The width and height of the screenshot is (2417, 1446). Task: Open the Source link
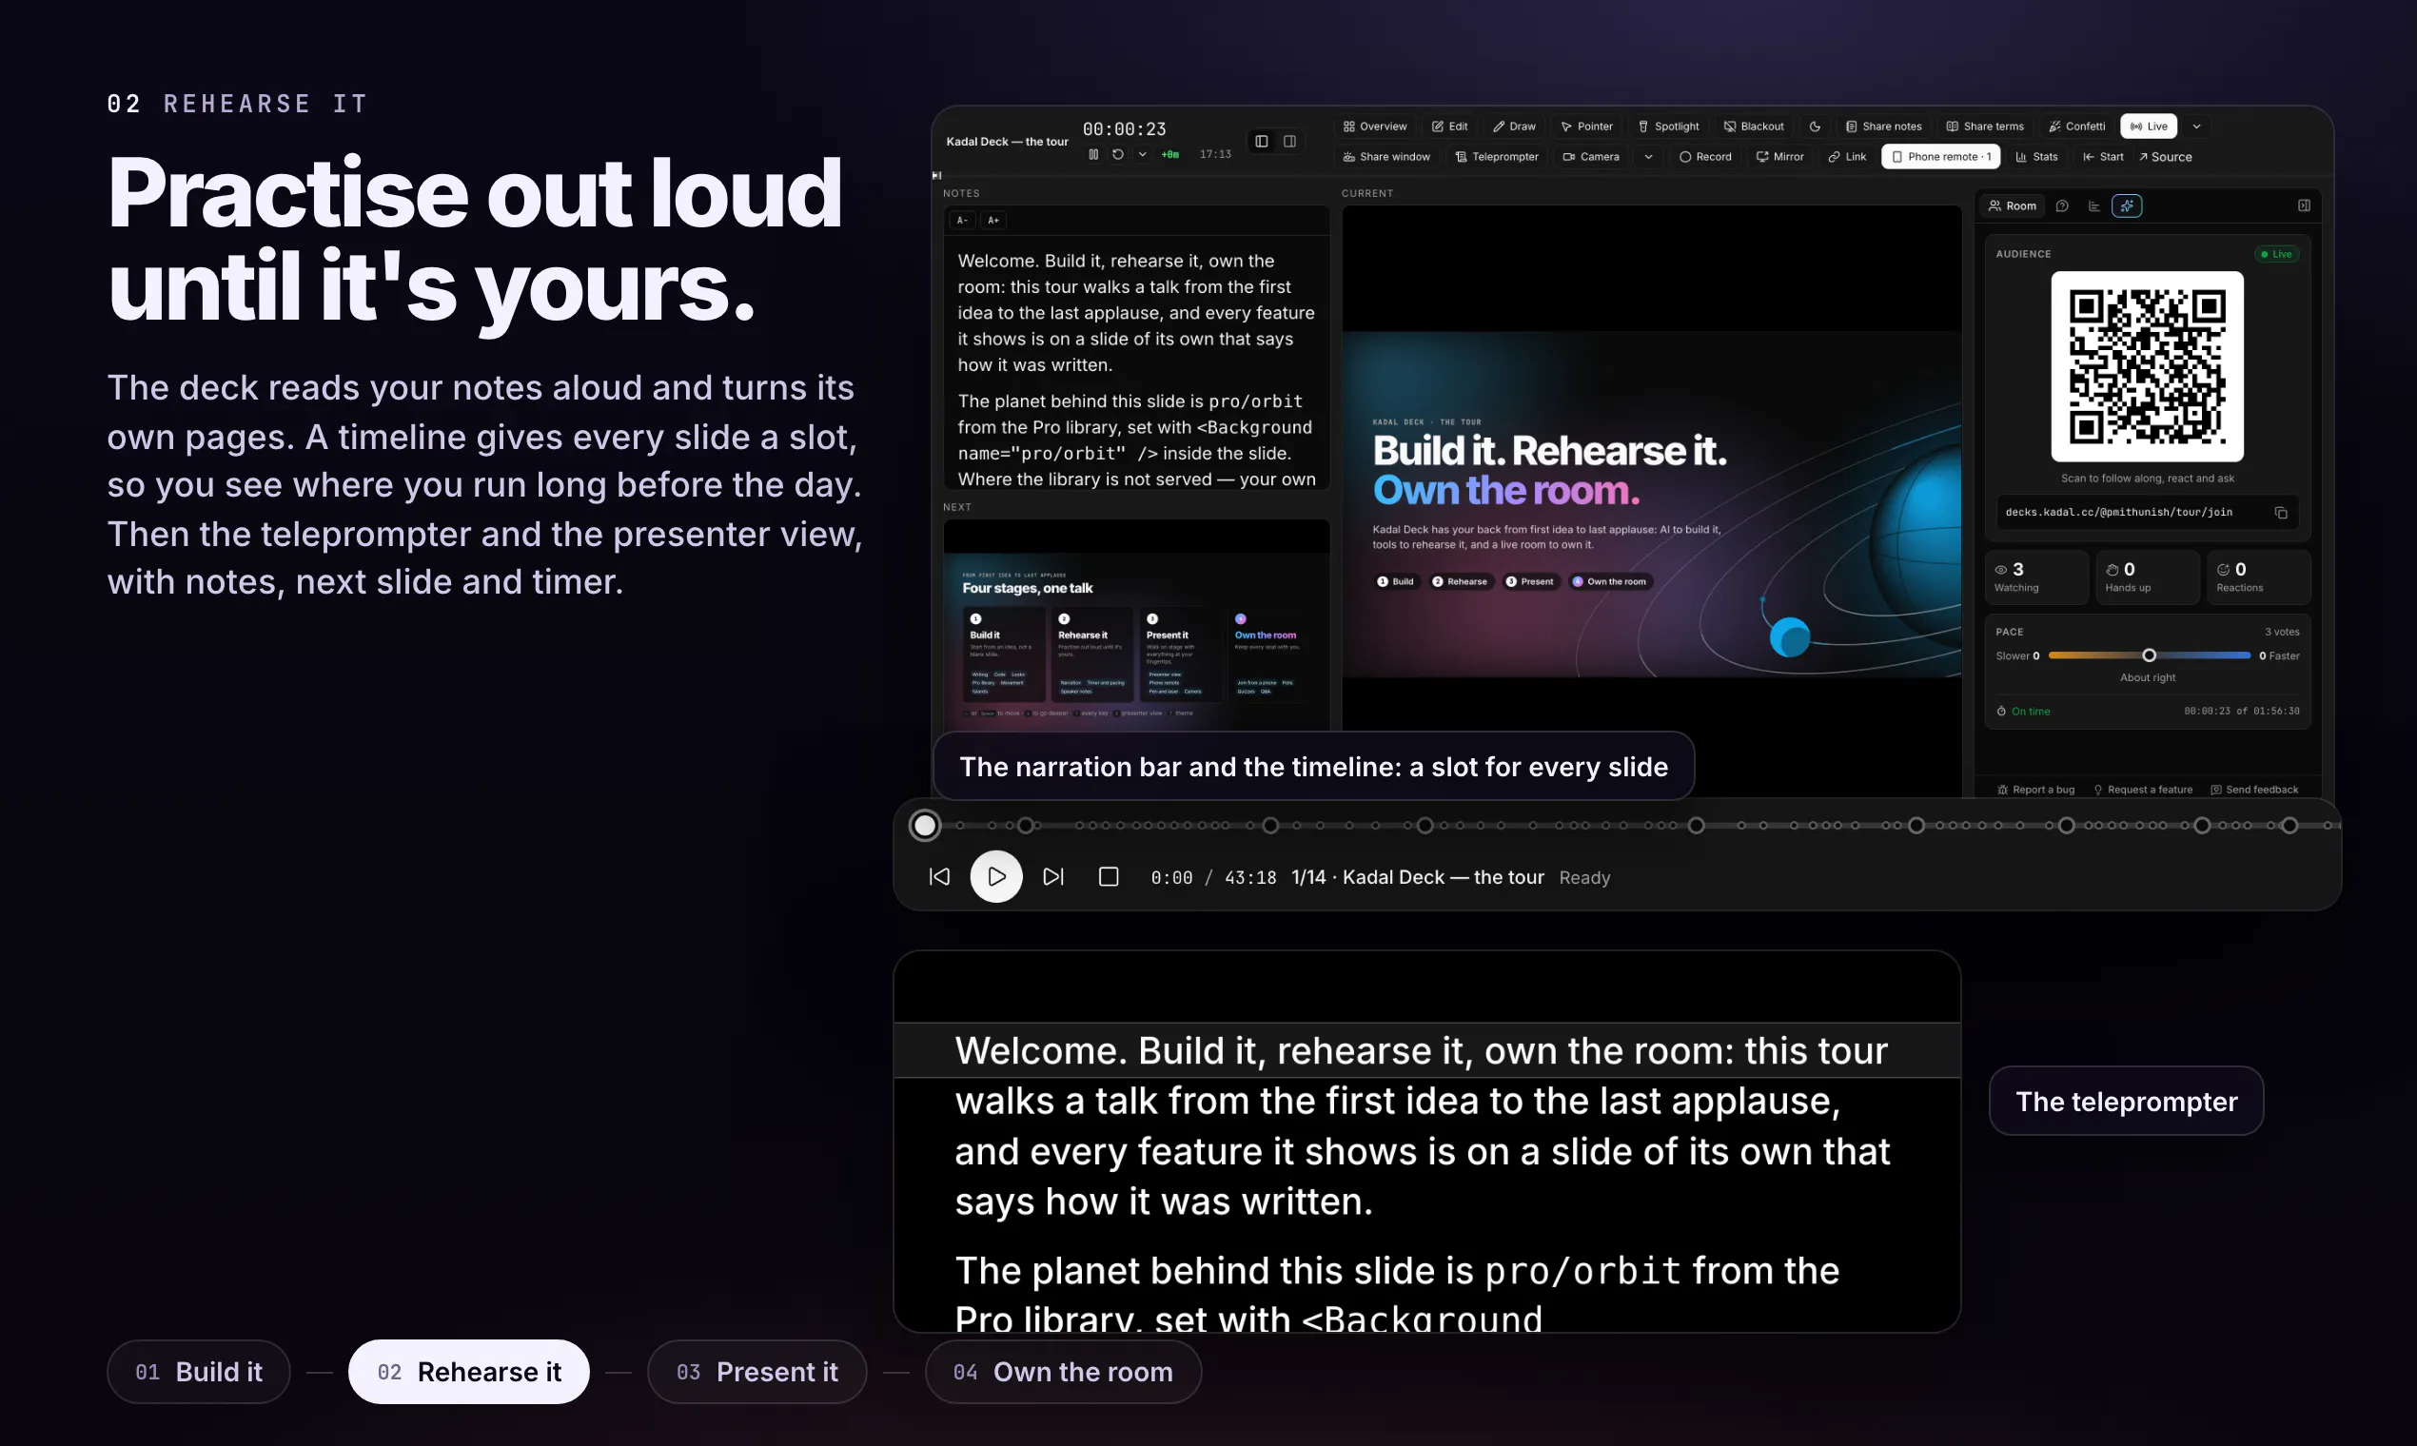[x=2165, y=157]
